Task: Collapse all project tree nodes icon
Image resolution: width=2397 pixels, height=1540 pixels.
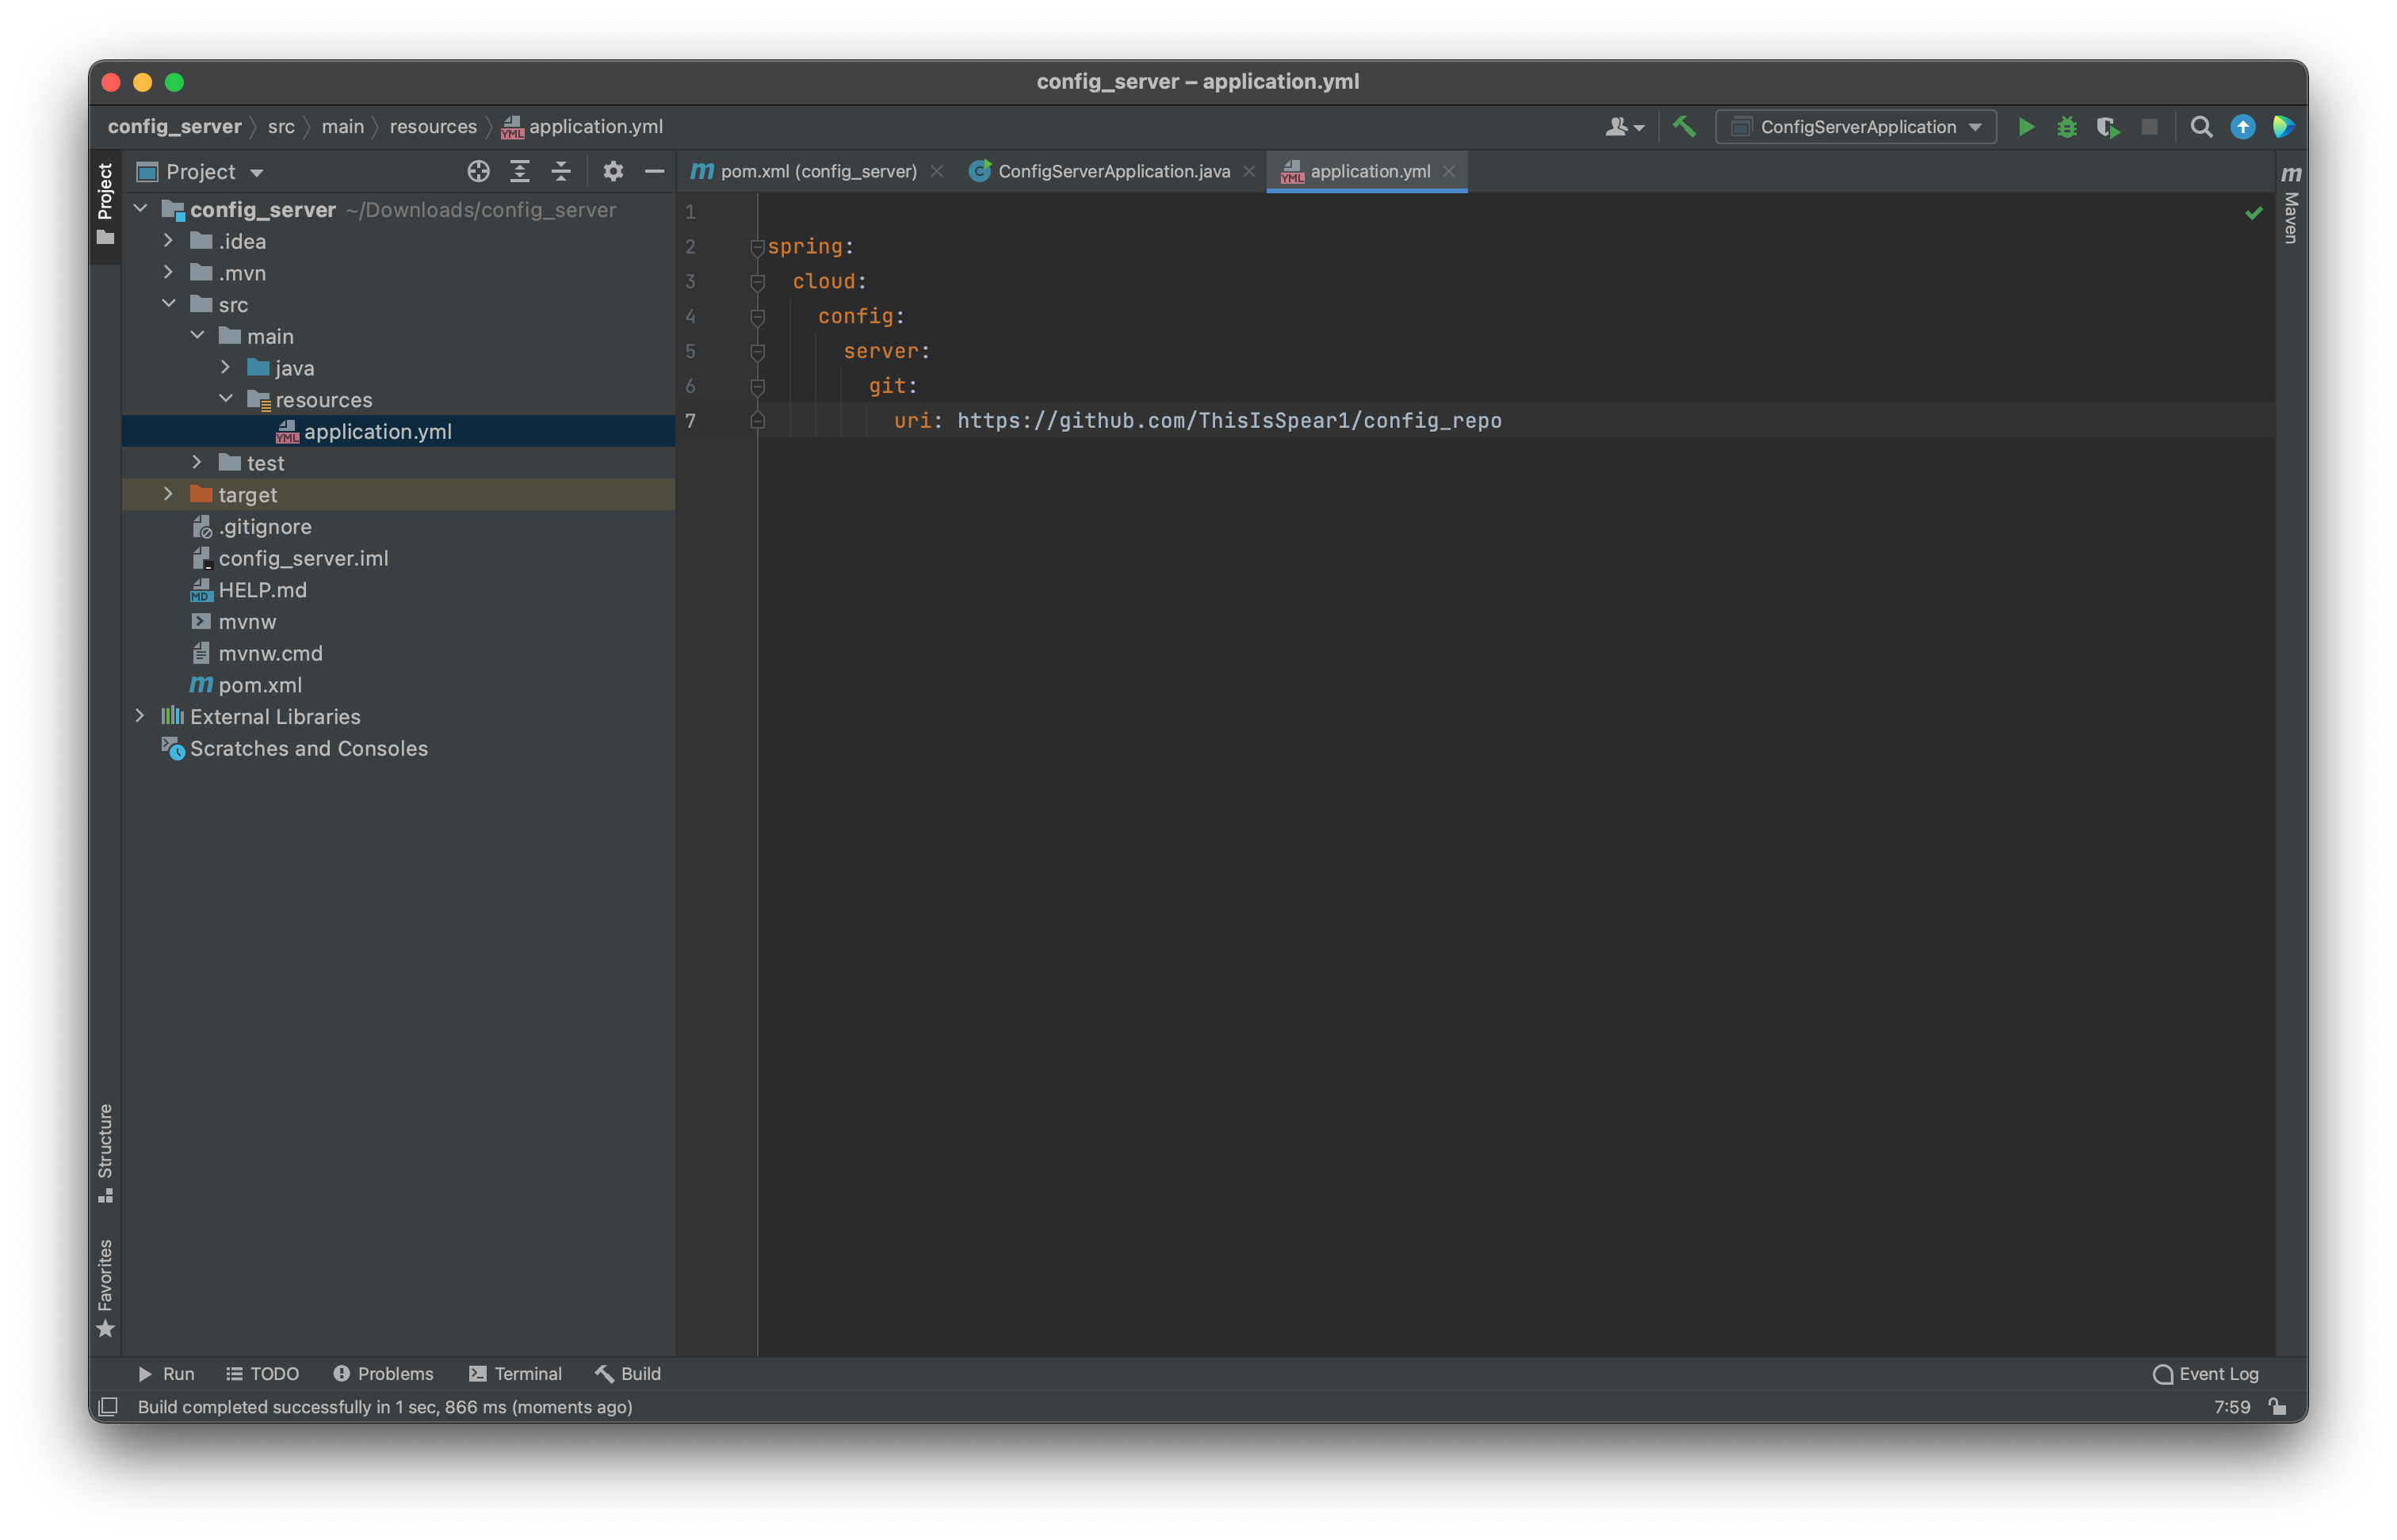Action: pyautogui.click(x=560, y=172)
